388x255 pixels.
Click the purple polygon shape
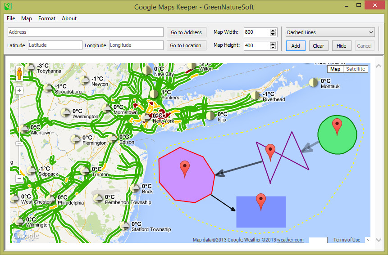point(187,175)
